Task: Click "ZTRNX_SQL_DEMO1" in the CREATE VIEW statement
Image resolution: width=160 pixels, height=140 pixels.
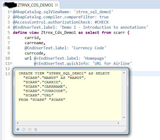Action: 66,73
